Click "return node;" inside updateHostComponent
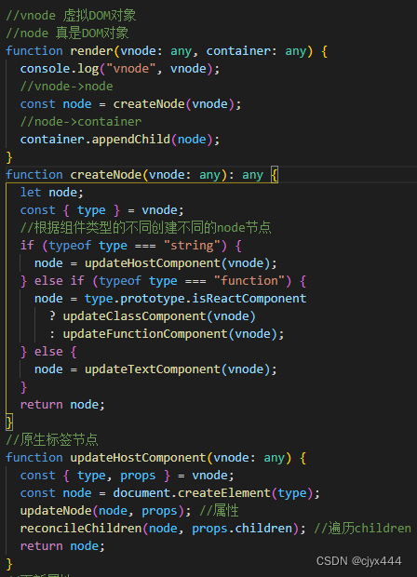417x577 pixels. tap(62, 546)
